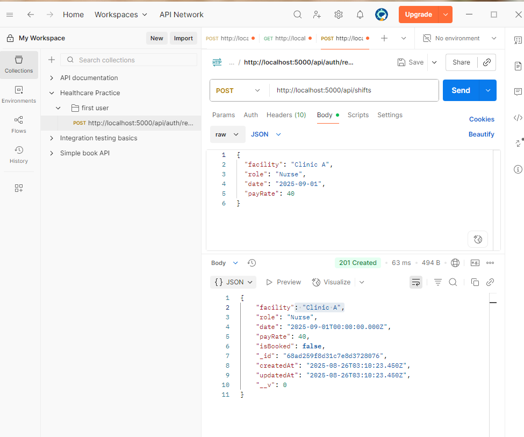Open the comments icon in right sidebar
Image resolution: width=524 pixels, height=437 pixels.
point(518,91)
